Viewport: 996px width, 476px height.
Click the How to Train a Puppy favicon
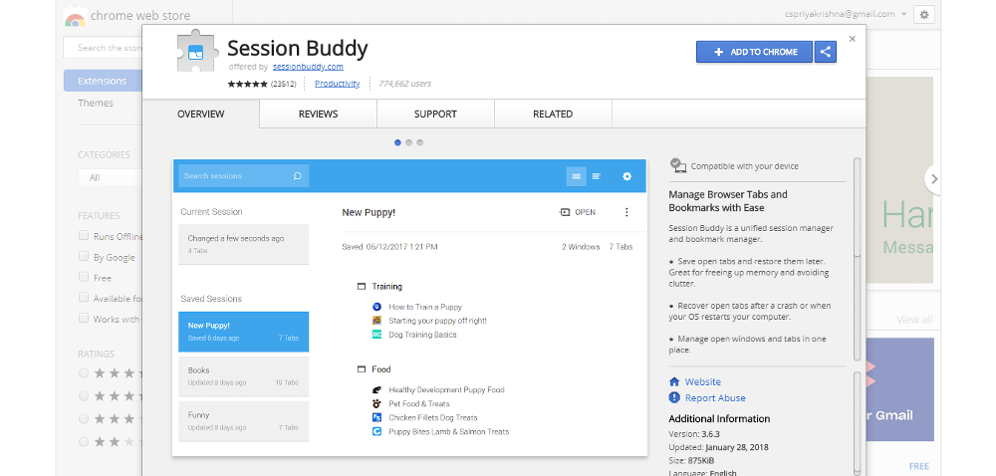point(376,307)
